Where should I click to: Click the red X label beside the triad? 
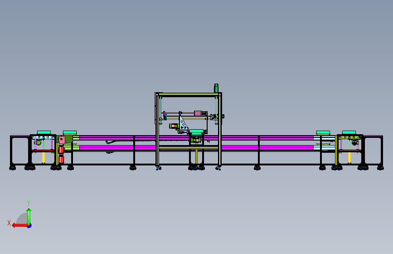click(x=9, y=223)
